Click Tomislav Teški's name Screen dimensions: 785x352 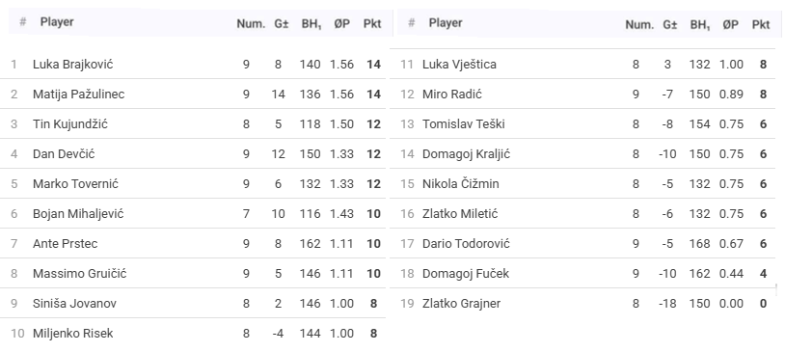point(464,123)
